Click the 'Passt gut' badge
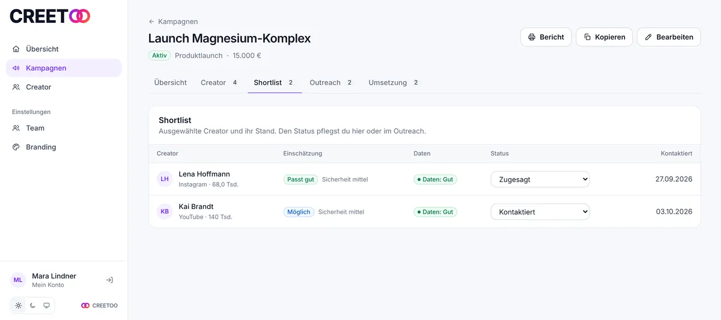The width and height of the screenshot is (721, 320). point(300,180)
